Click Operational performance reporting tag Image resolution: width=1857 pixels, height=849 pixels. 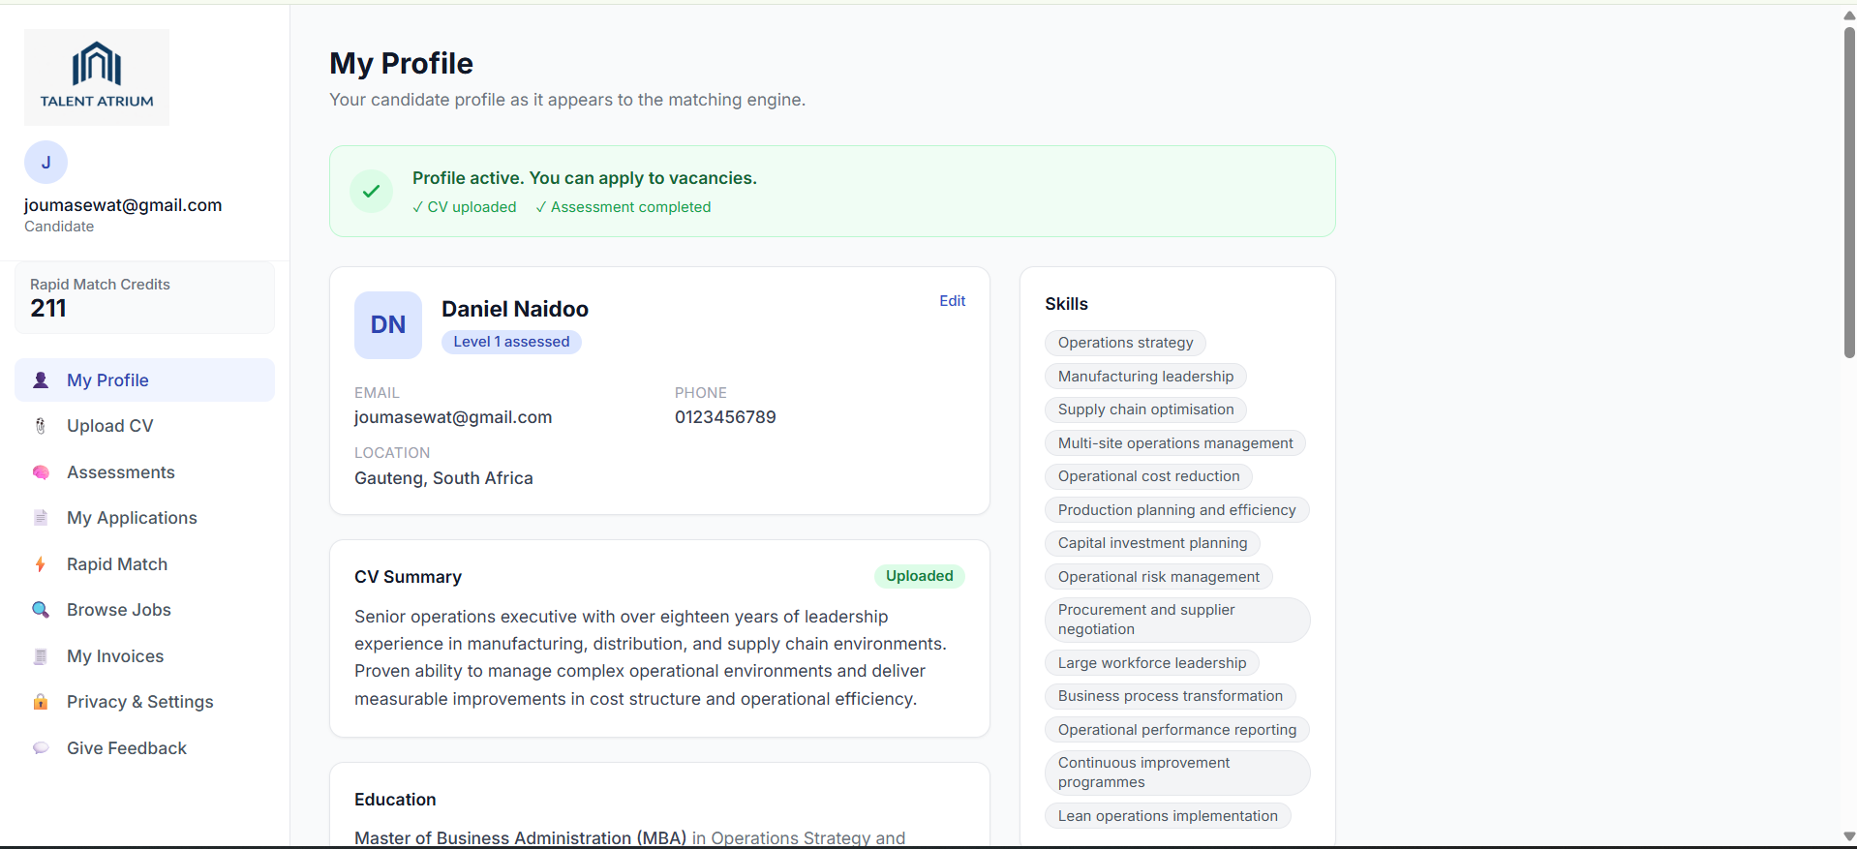(x=1176, y=730)
